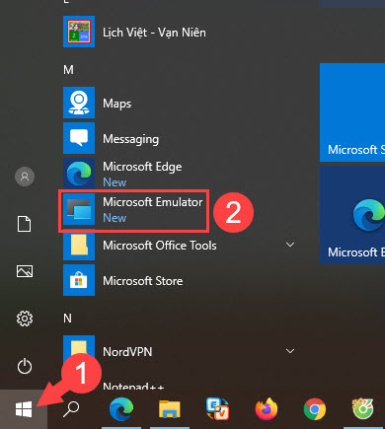Click the "Maps" app label
This screenshot has width=385, height=429.
point(117,104)
